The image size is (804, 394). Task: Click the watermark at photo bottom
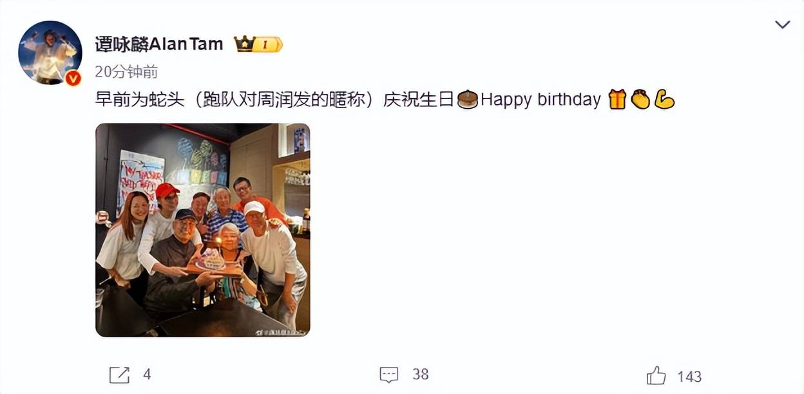(x=278, y=332)
